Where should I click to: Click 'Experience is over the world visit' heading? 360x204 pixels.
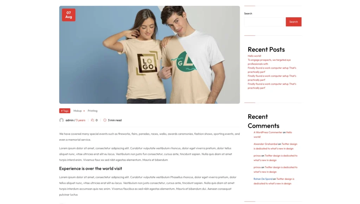pyautogui.click(x=91, y=169)
